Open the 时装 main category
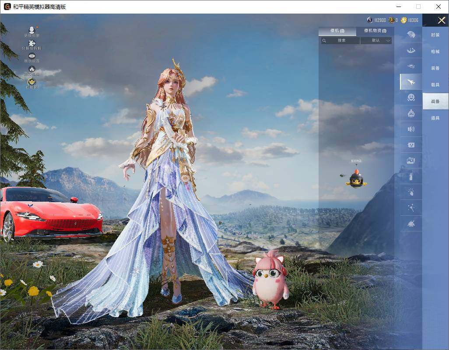 (435, 35)
